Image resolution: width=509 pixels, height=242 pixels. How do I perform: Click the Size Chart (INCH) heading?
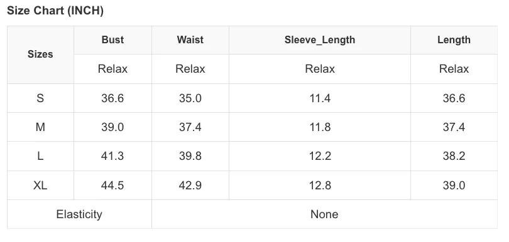coord(55,11)
